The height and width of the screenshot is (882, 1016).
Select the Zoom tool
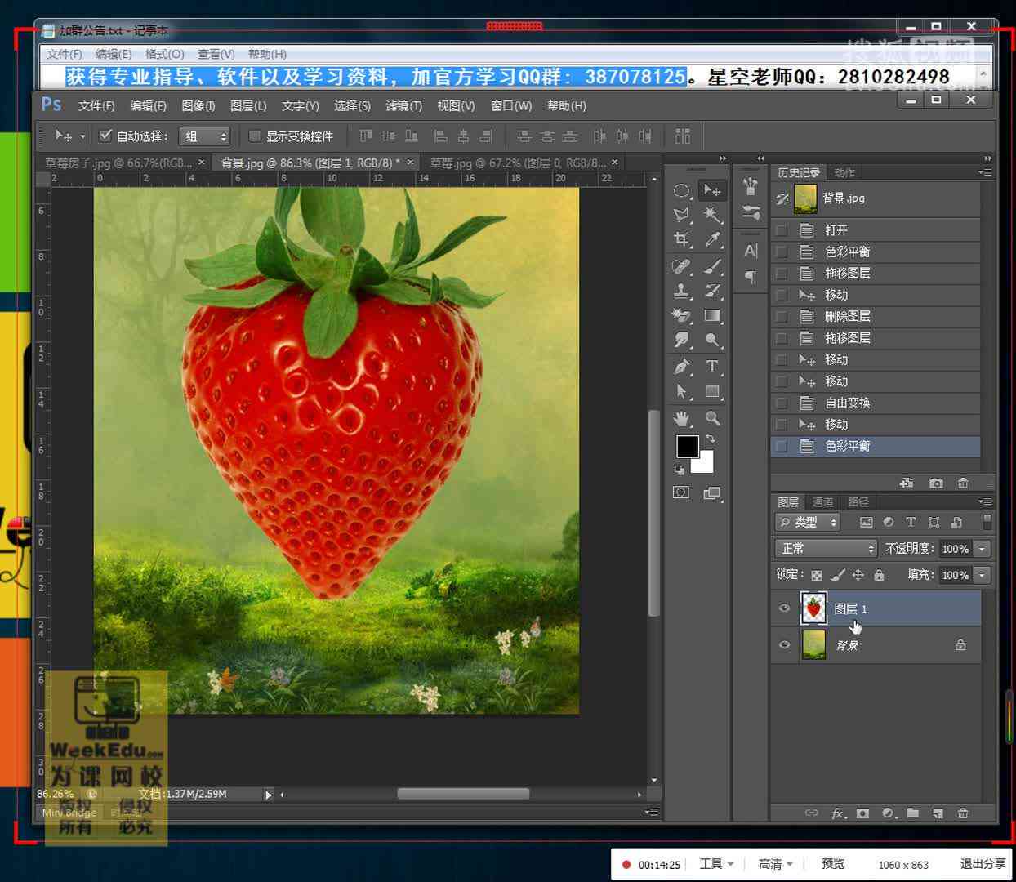[712, 418]
